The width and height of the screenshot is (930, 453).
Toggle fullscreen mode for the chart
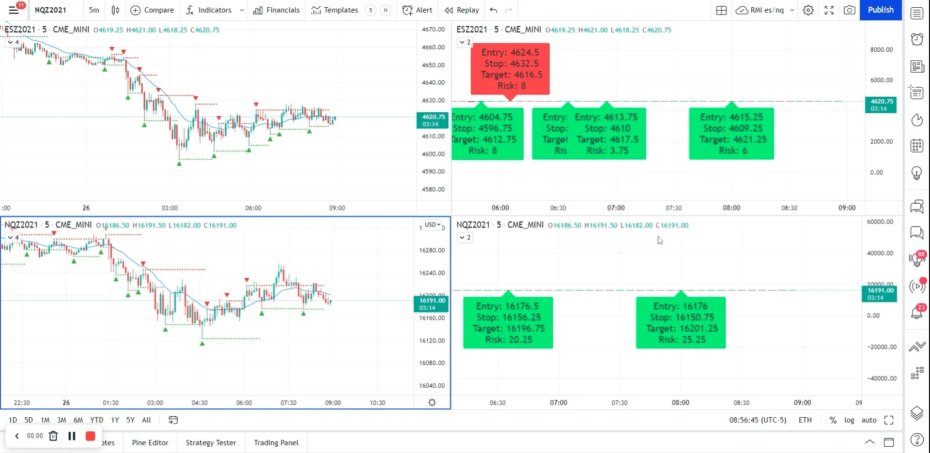[829, 10]
